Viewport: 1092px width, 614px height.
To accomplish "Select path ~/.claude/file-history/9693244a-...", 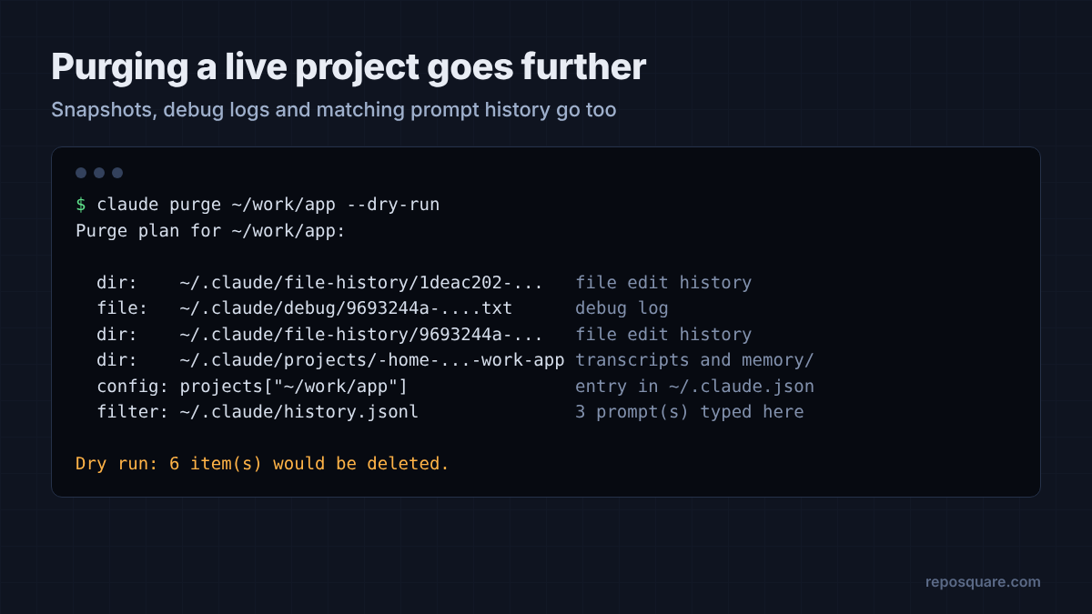I will tap(361, 334).
